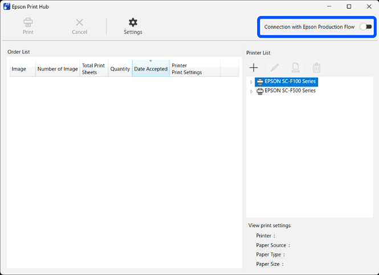Expand the EPSON SC-F500 Series node

(x=251, y=91)
